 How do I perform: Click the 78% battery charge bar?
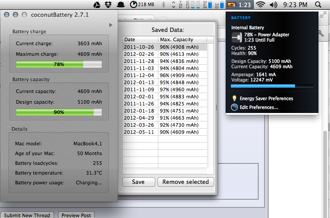pos(59,64)
